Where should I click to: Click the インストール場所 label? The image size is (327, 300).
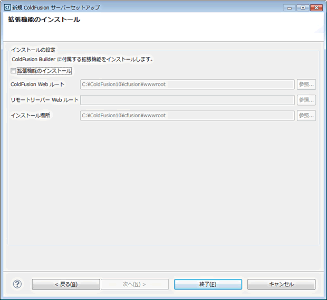[31, 115]
